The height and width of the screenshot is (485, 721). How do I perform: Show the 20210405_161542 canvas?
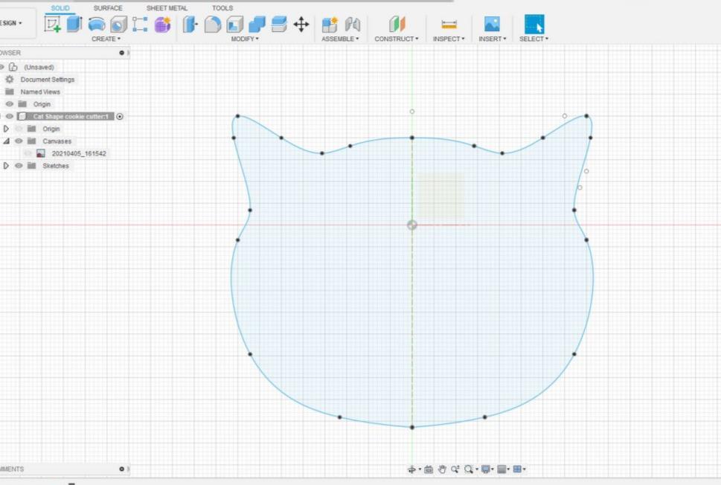tap(28, 153)
